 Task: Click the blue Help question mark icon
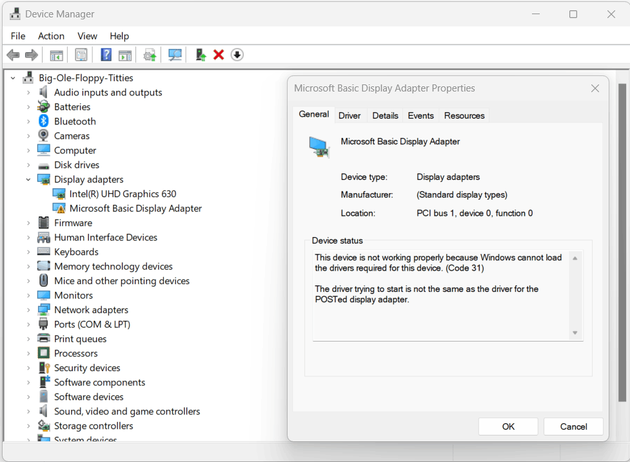106,55
